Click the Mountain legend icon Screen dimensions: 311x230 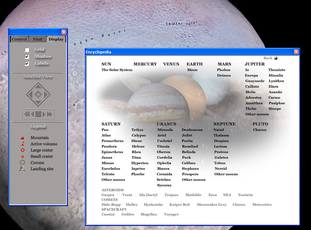point(22,138)
